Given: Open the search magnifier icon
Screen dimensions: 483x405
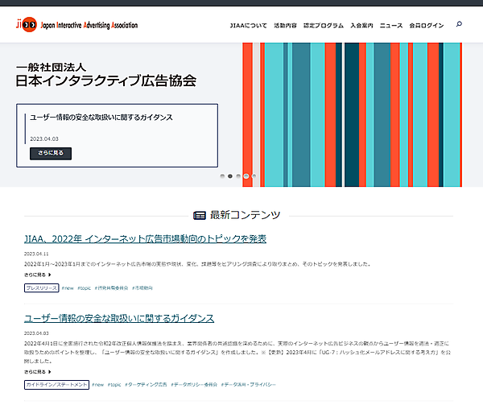Looking at the screenshot, I should pyautogui.click(x=459, y=24).
